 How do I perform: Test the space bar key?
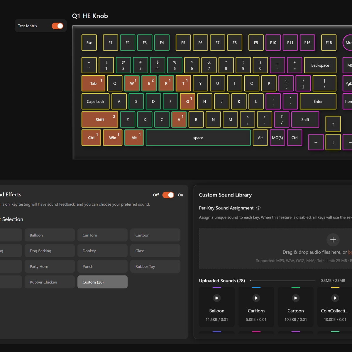coord(198,138)
